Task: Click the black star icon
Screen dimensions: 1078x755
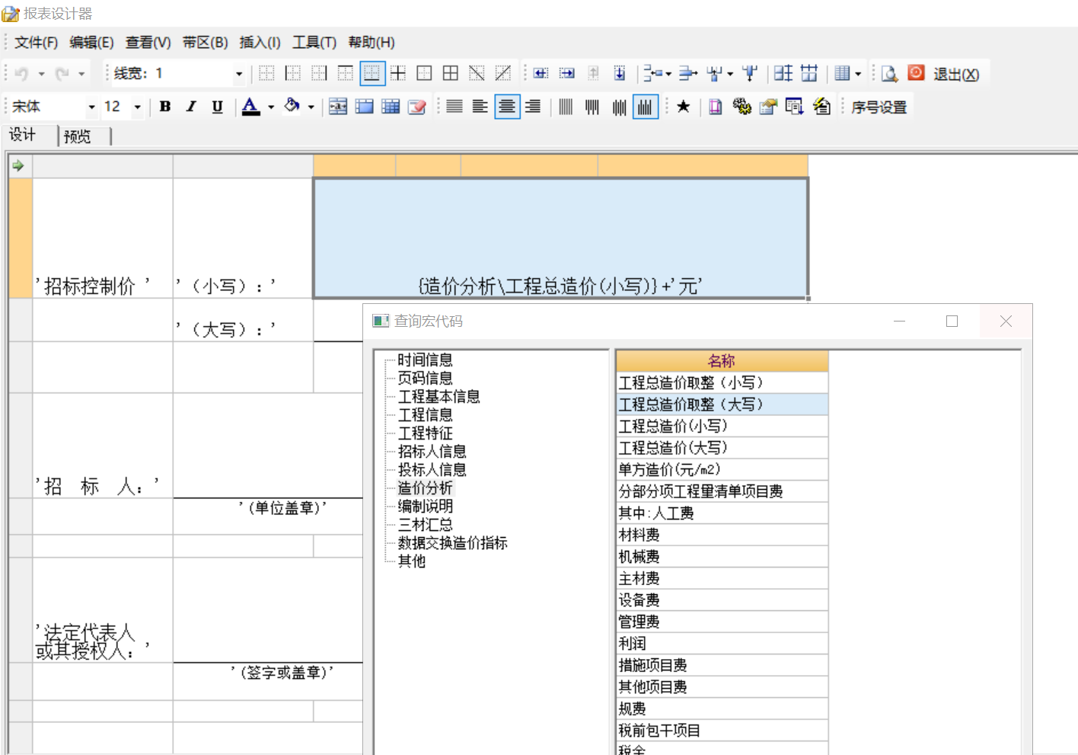Action: point(684,107)
